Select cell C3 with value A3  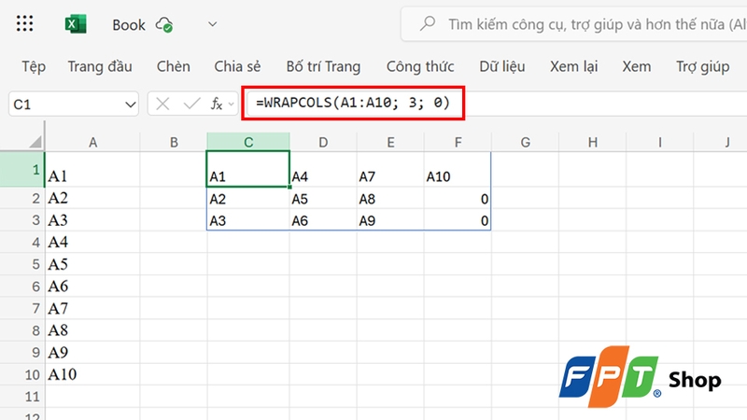click(248, 220)
